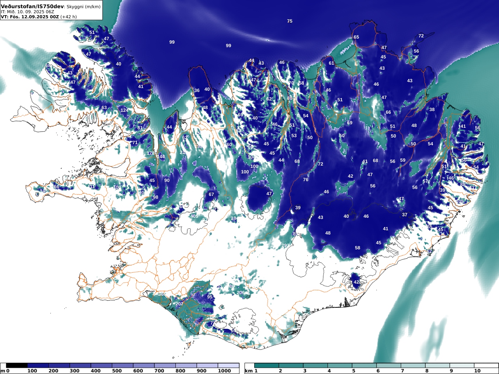Viewport: 499px width, 374px height.
Task: Click the visibility value '207' near the south coast
Action: point(179,304)
